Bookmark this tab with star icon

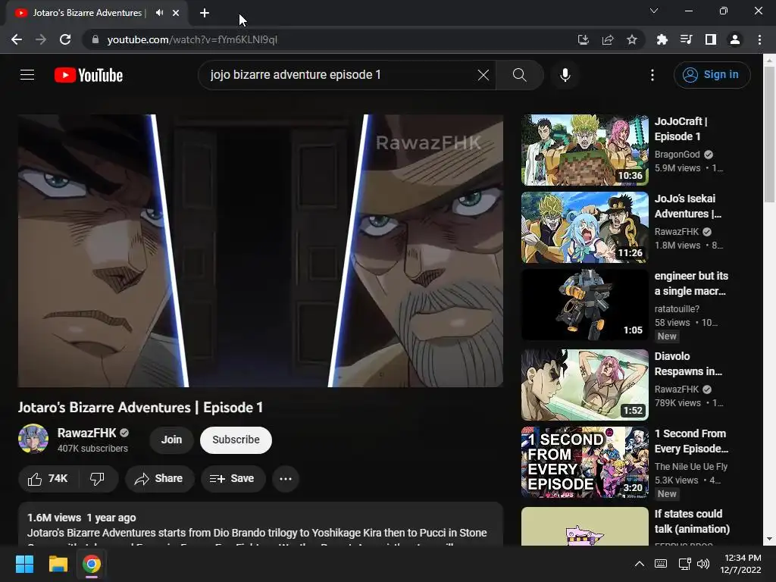tap(632, 39)
